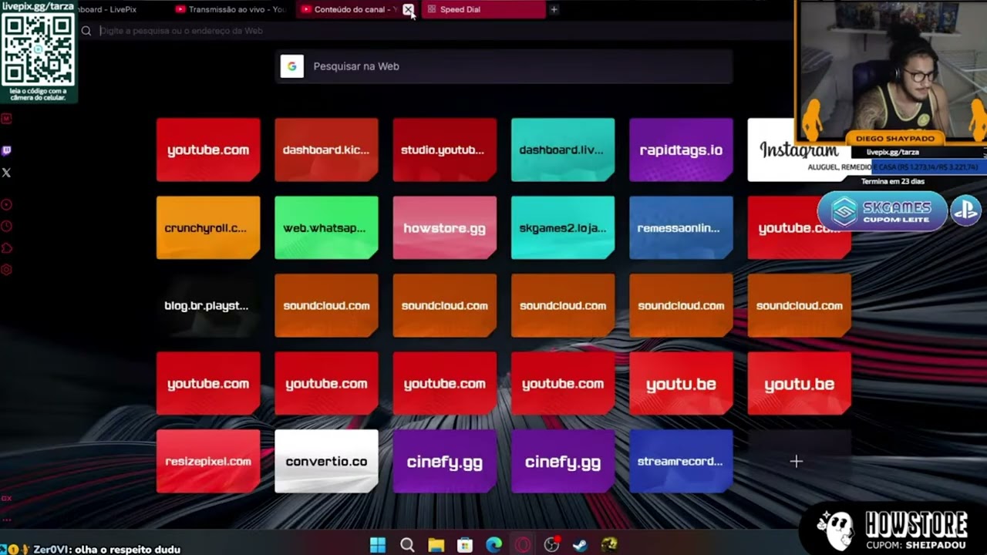Open streamrecord... speed dial tile

tap(681, 461)
